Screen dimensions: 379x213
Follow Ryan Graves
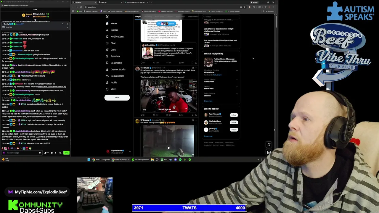click(234, 115)
